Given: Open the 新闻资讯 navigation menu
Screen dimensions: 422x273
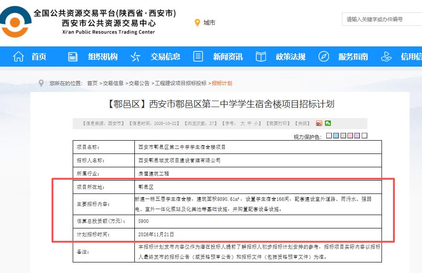Looking at the screenshot, I should (228, 57).
